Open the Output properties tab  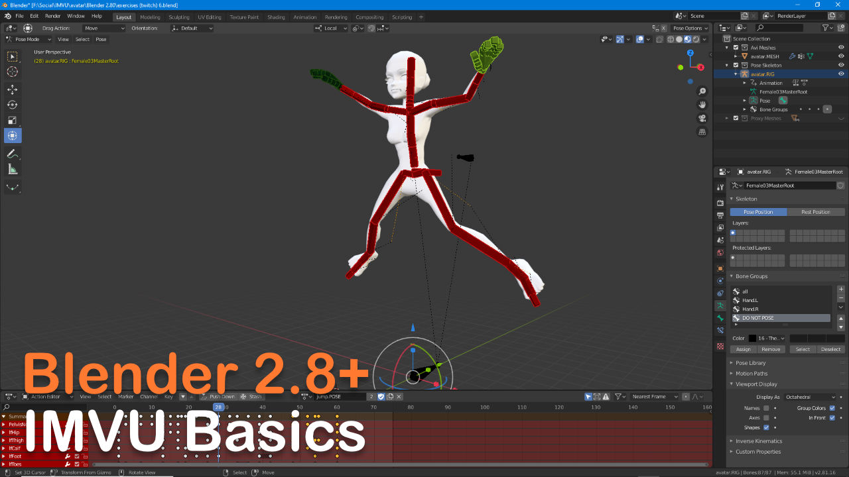(x=720, y=215)
